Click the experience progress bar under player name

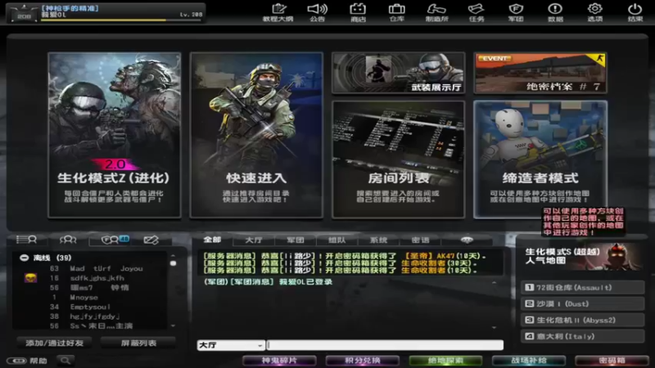pos(121,20)
